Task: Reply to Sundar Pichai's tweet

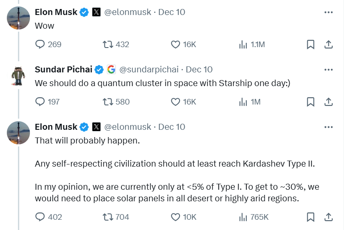Action: tap(40, 102)
